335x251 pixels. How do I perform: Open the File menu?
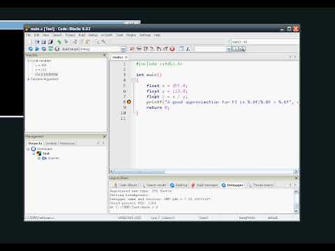tap(28, 35)
